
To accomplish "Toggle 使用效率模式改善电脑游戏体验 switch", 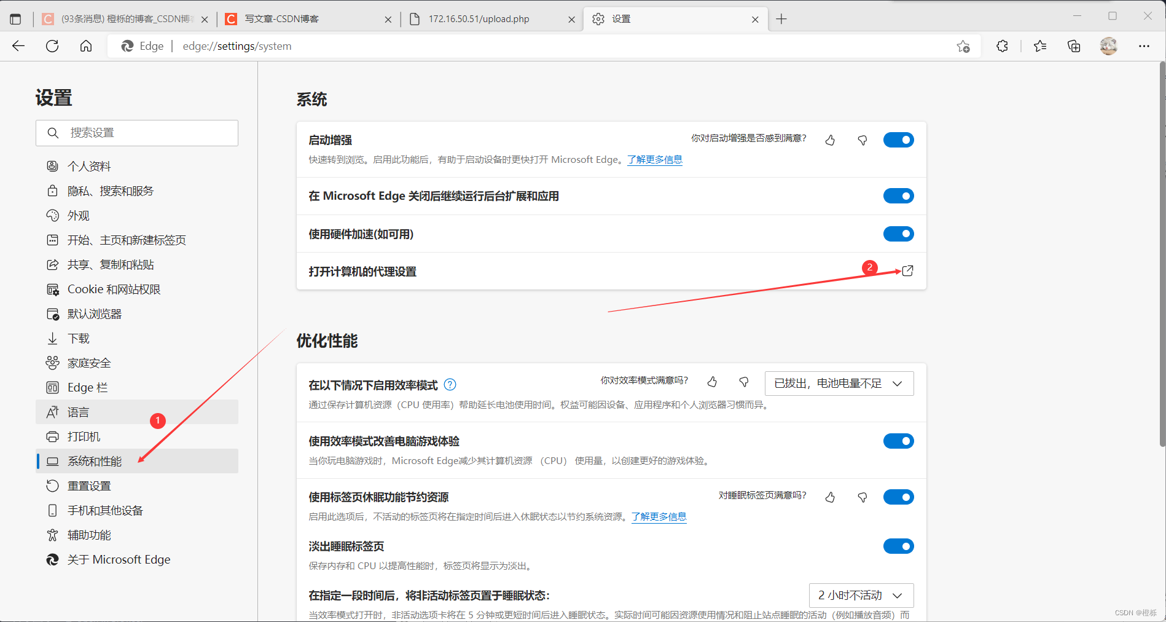I will coord(898,441).
